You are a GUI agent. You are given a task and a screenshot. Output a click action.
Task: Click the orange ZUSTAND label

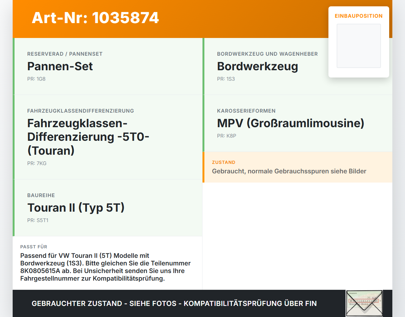pos(224,162)
